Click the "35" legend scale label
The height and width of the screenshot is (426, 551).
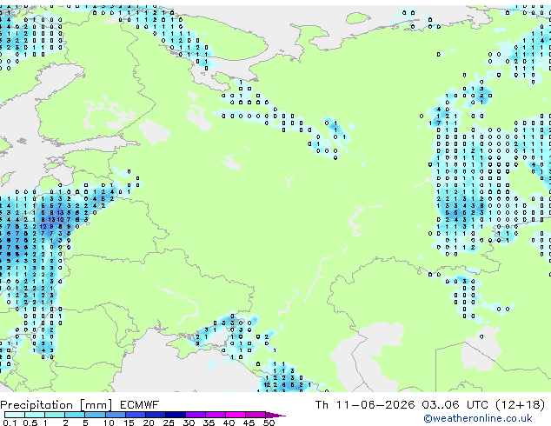click(x=209, y=423)
